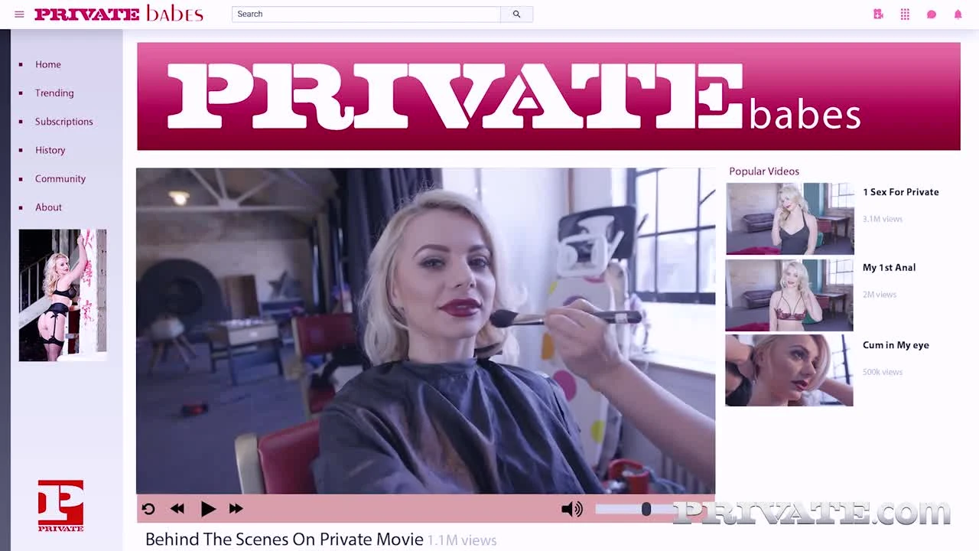979x551 pixels.
Task: Open Community in sidebar
Action: [60, 178]
